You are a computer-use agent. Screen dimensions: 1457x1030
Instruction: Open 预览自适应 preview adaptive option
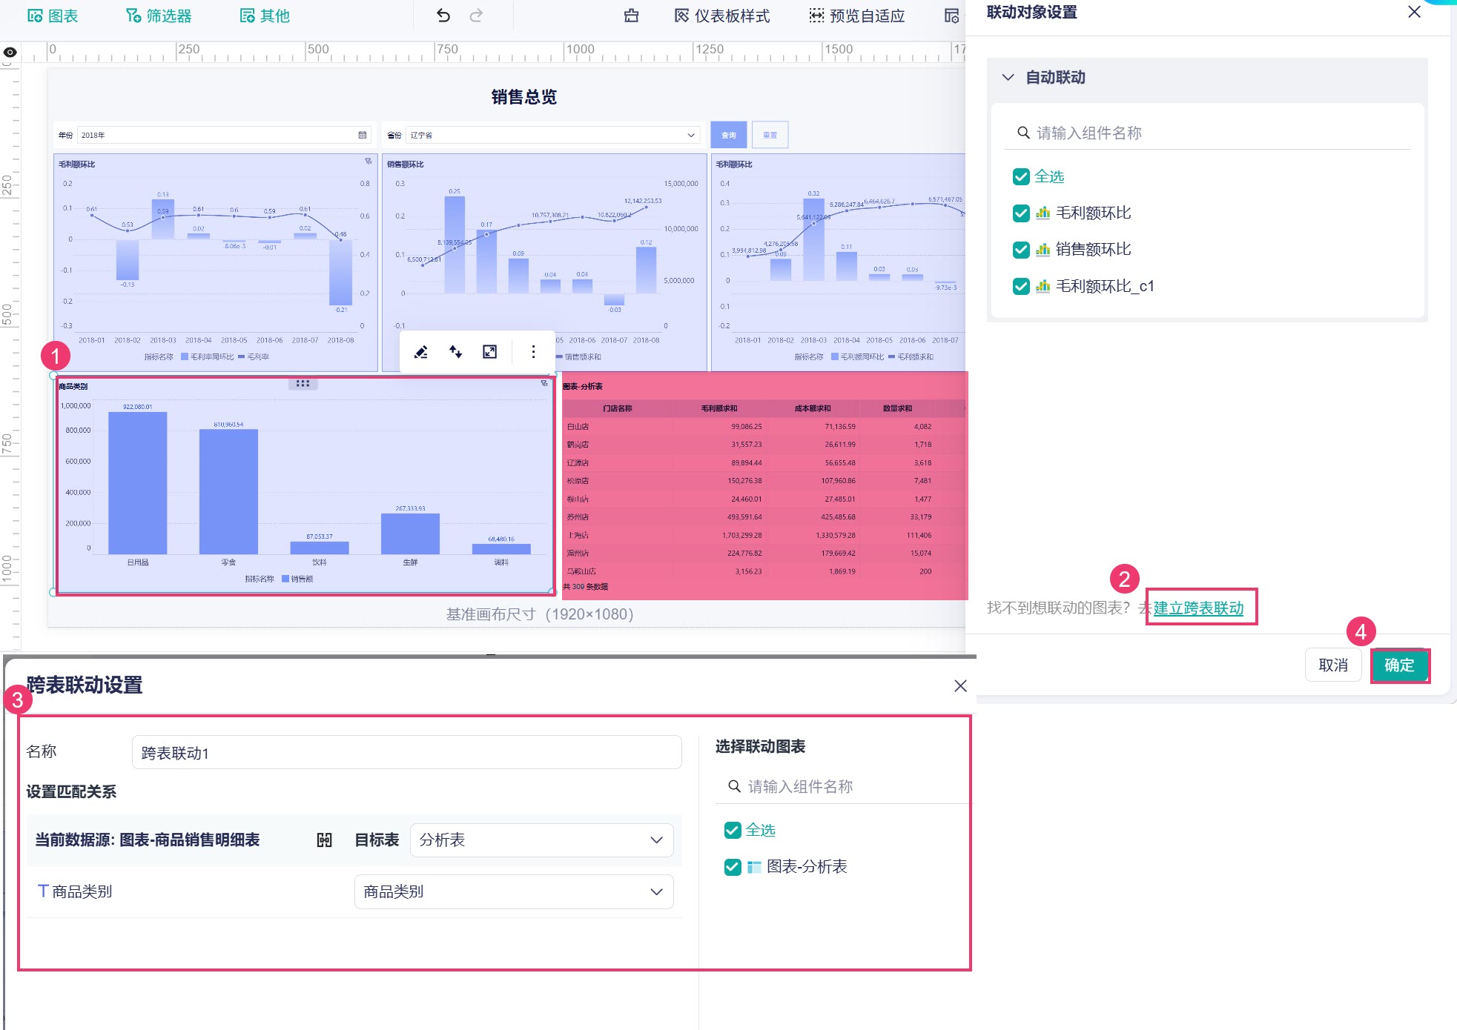click(x=856, y=16)
